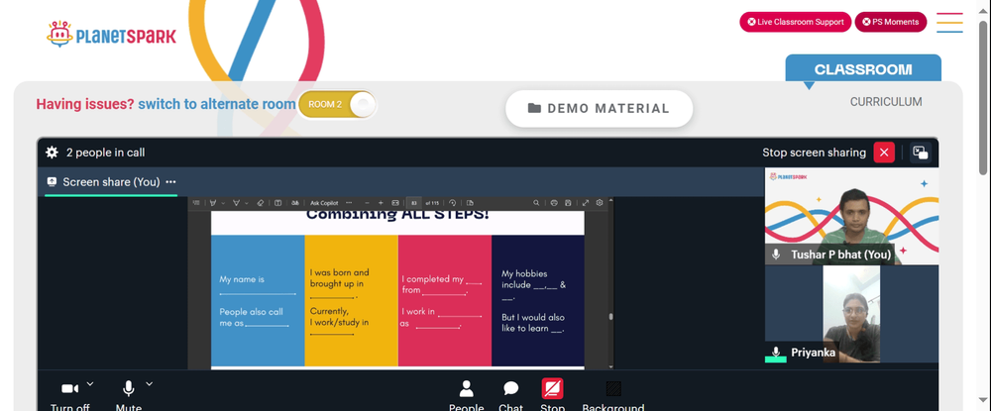Open PlanetSpark logo home link
This screenshot has height=411, width=991.
click(111, 35)
